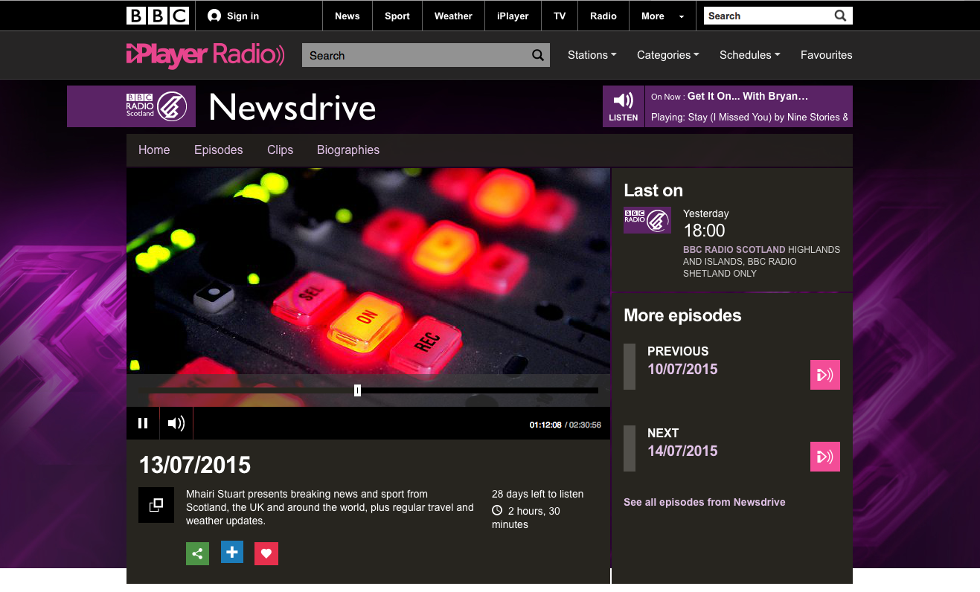Go to the Home tab
Viewport: 980px width, 592px height.
pyautogui.click(x=154, y=149)
